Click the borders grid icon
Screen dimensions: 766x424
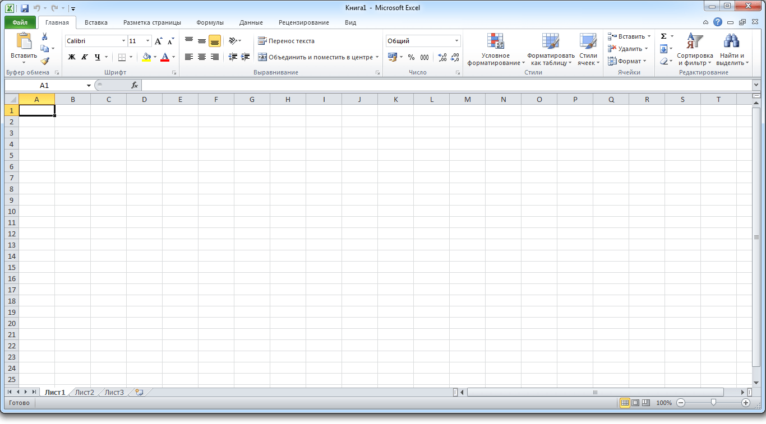point(122,57)
